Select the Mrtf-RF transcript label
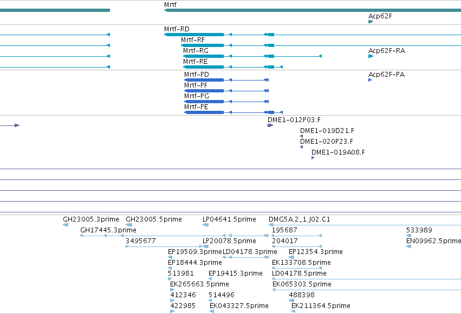461x314 pixels. pyautogui.click(x=193, y=40)
